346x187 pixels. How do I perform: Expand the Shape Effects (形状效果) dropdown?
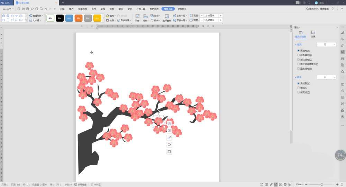click(x=124, y=20)
